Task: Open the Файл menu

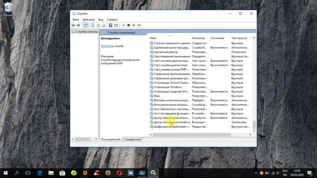Action: 76,20
